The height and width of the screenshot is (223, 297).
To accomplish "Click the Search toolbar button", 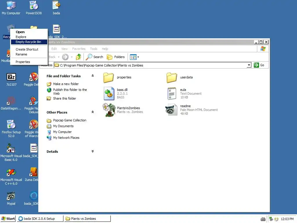I will (94, 57).
